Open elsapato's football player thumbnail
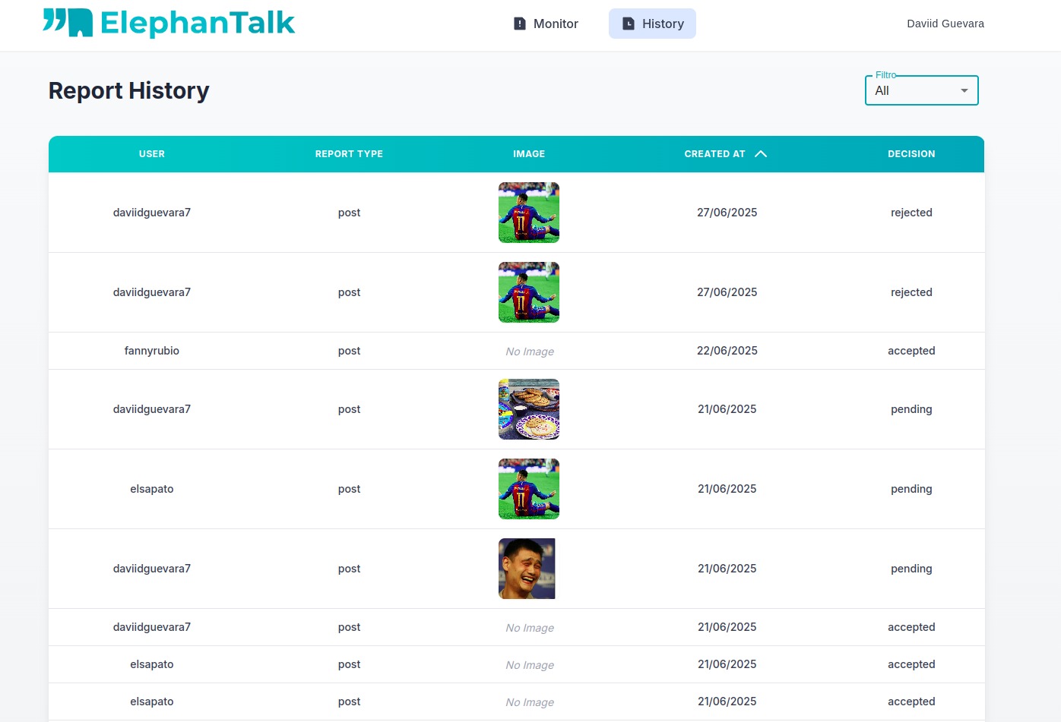 pos(529,489)
